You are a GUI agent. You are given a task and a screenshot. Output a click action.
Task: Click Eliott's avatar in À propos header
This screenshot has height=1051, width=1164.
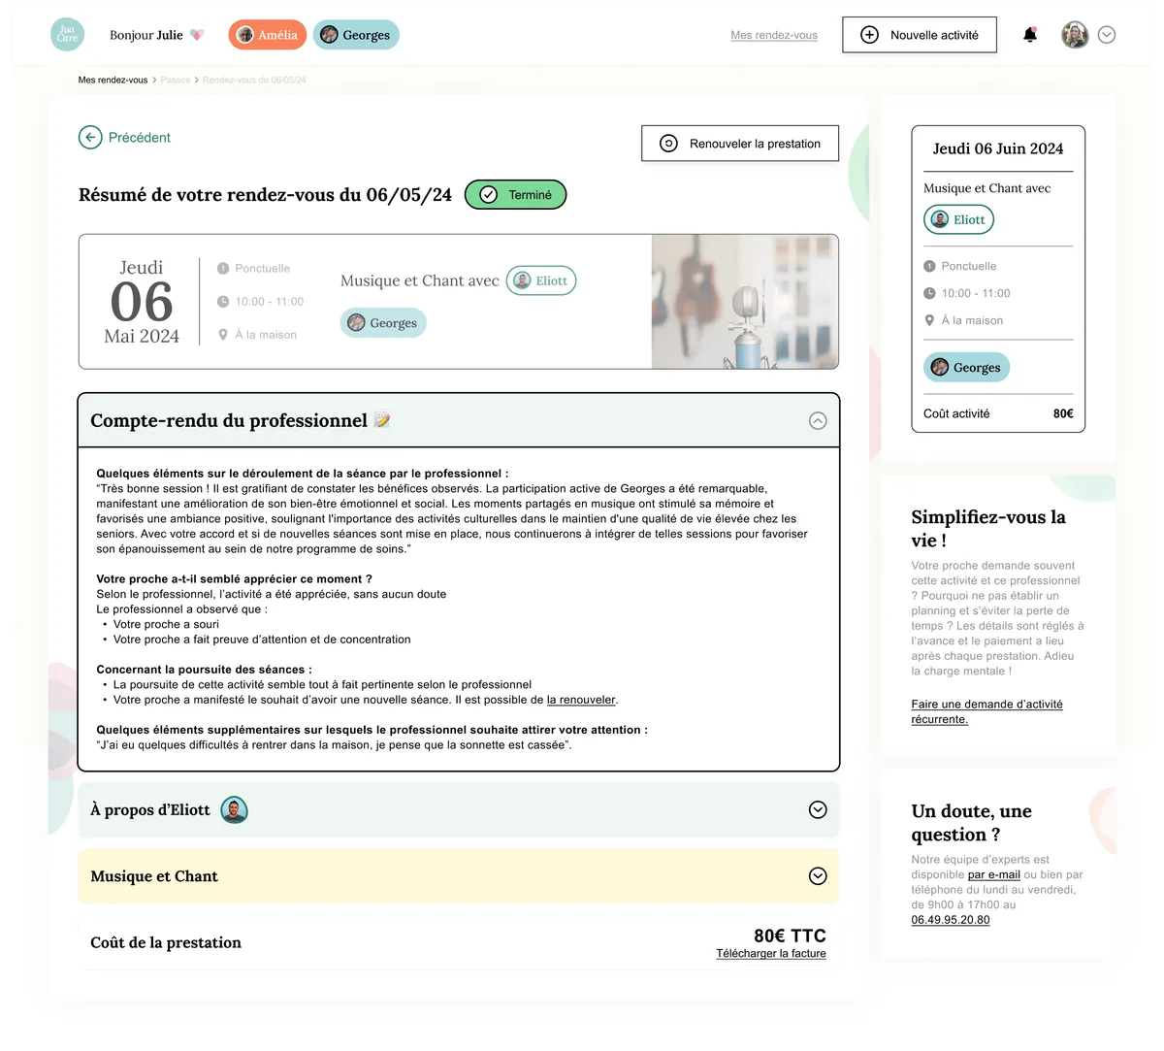point(234,809)
